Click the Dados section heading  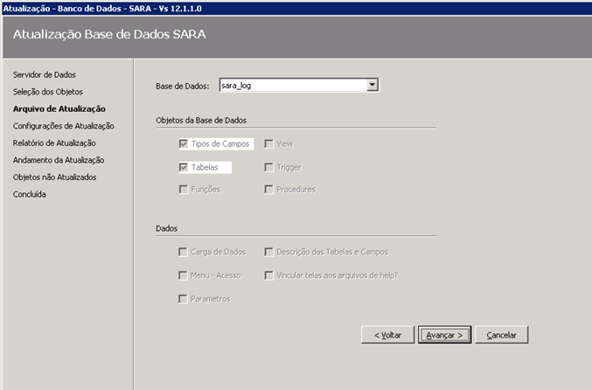(x=166, y=228)
